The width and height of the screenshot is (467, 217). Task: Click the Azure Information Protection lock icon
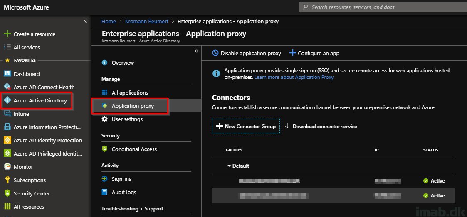(x=7, y=127)
